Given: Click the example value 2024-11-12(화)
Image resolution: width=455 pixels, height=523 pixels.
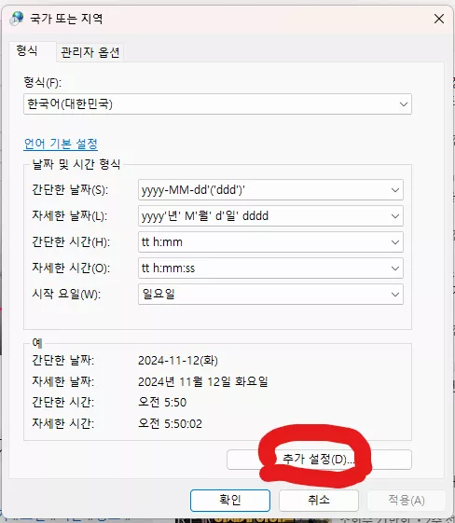Looking at the screenshot, I should pyautogui.click(x=178, y=361).
